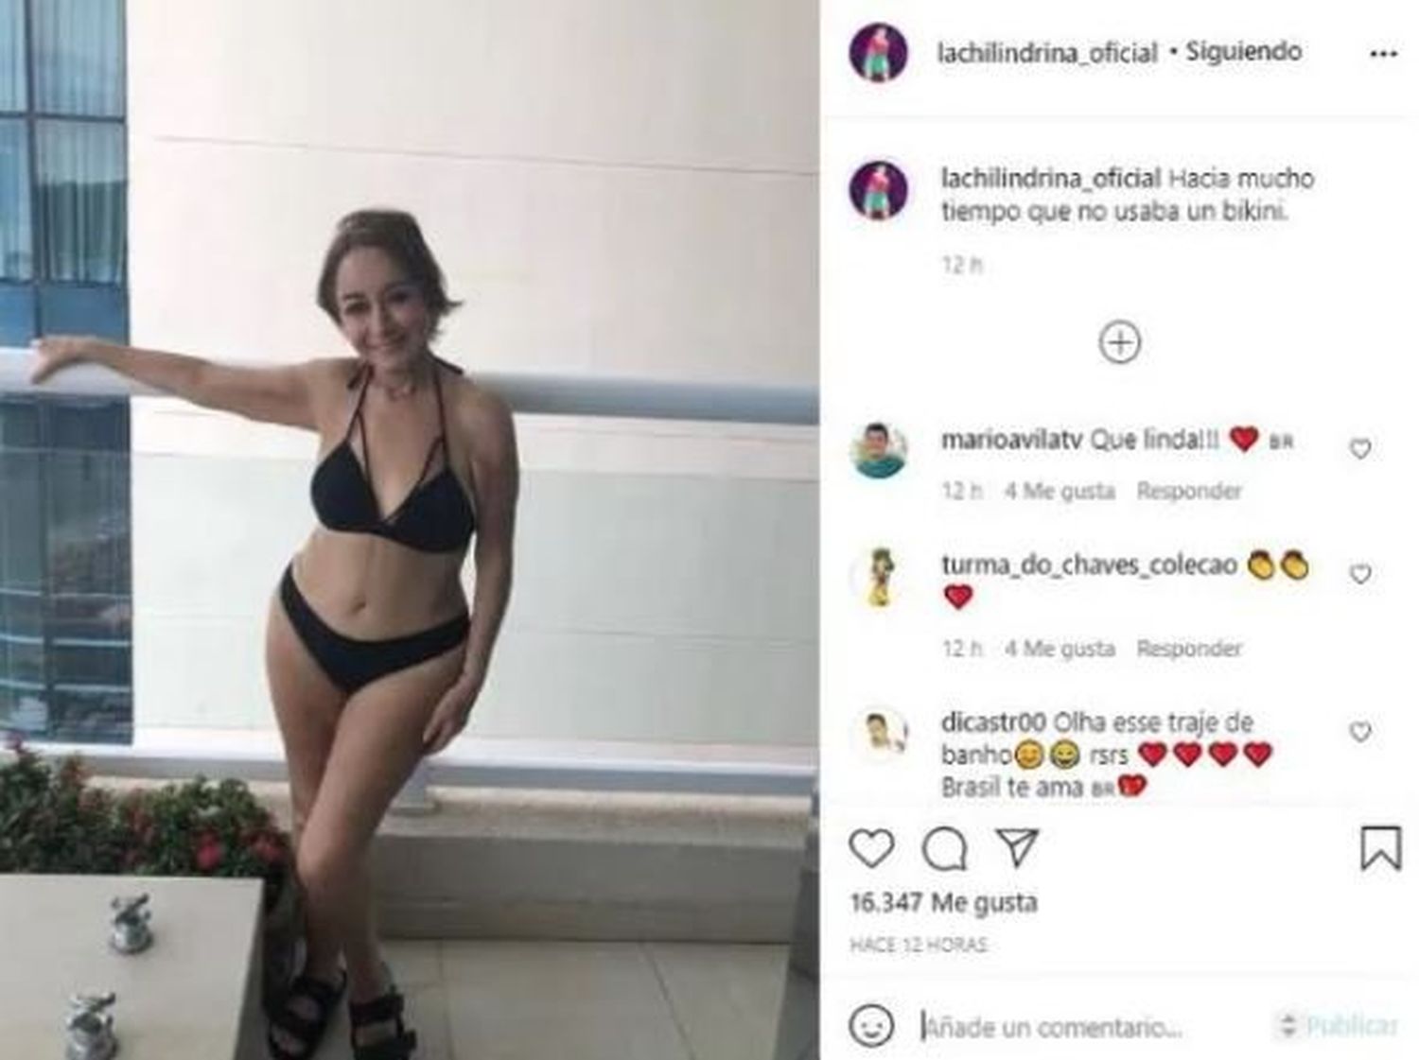This screenshot has width=1419, height=1060.
Task: Open emoji picker smiley icon
Action: pos(871,1025)
